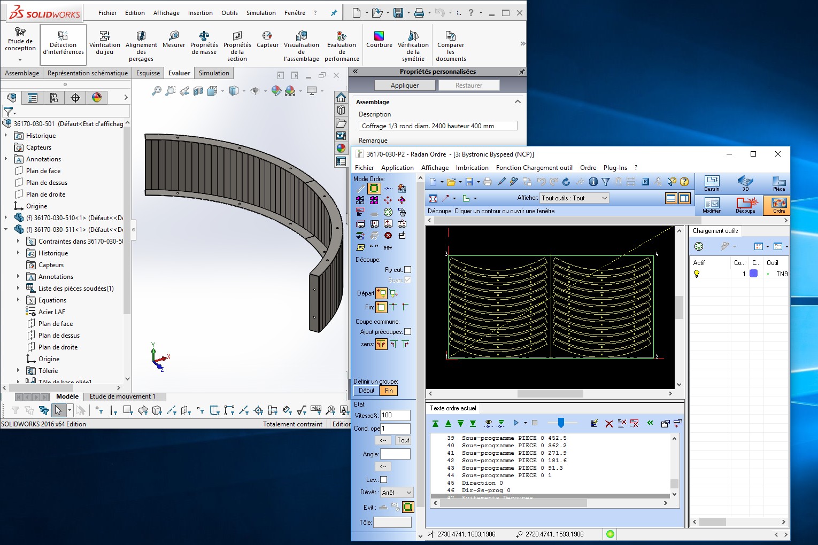Open the Afficher Tout outils dropdown
The width and height of the screenshot is (818, 545).
pos(574,198)
